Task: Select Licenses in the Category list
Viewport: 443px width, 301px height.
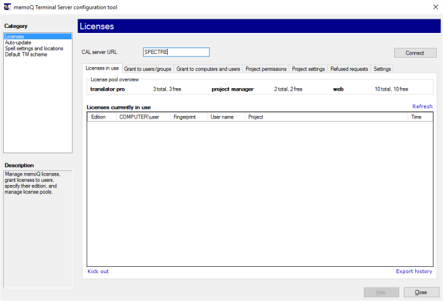Action: click(x=14, y=37)
